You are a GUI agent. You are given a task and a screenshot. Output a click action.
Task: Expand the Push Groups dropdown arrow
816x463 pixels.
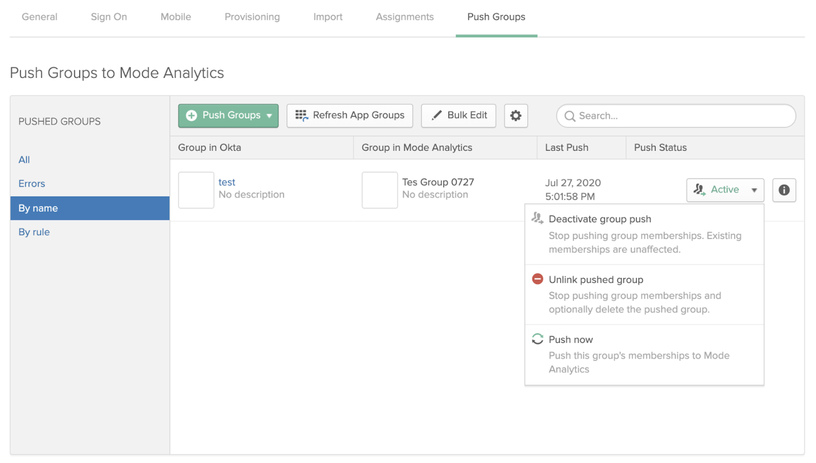point(269,116)
